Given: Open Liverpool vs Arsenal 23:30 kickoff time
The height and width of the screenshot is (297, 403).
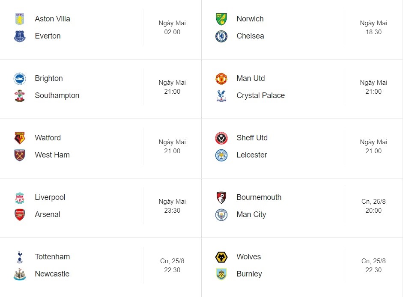Looking at the screenshot, I should click(x=172, y=211).
